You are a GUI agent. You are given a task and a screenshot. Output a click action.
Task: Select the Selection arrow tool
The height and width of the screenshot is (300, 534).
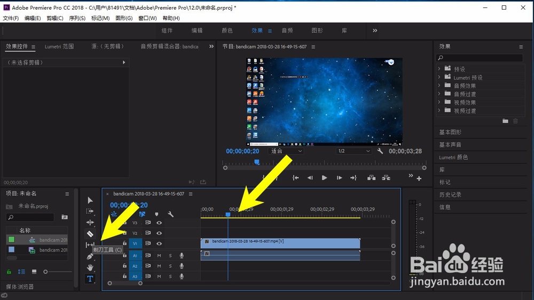pyautogui.click(x=90, y=200)
